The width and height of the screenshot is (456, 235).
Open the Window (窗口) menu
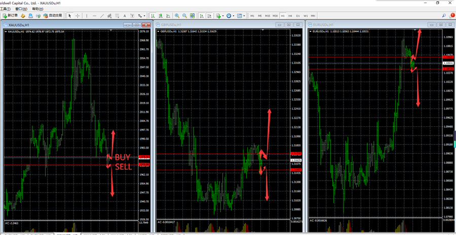(x=22, y=9)
